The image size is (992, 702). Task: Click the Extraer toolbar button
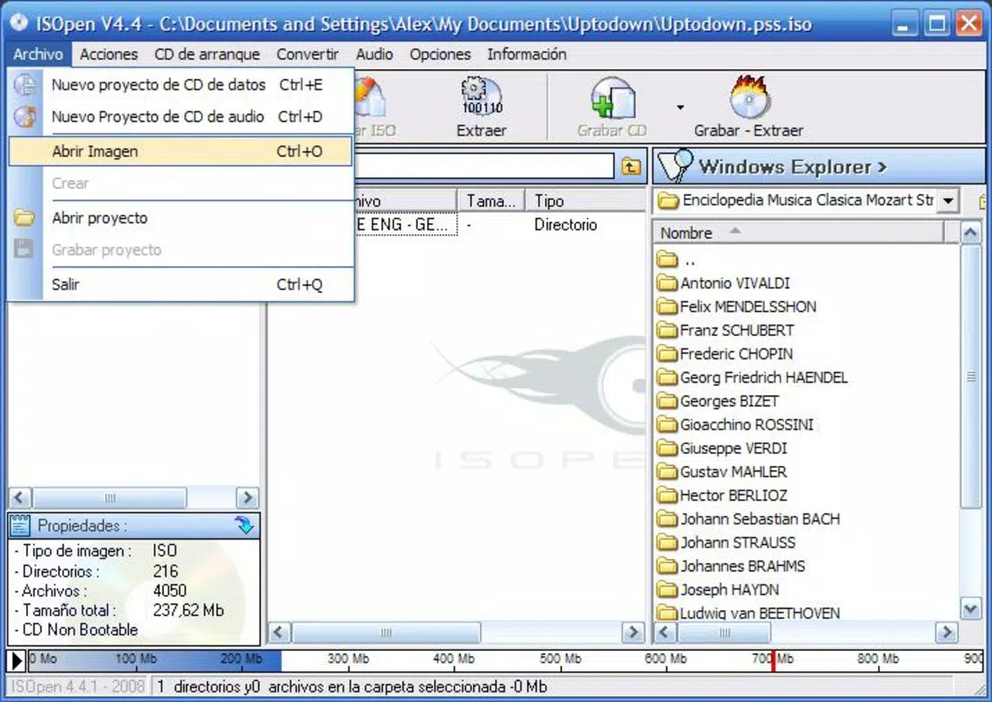click(x=481, y=107)
